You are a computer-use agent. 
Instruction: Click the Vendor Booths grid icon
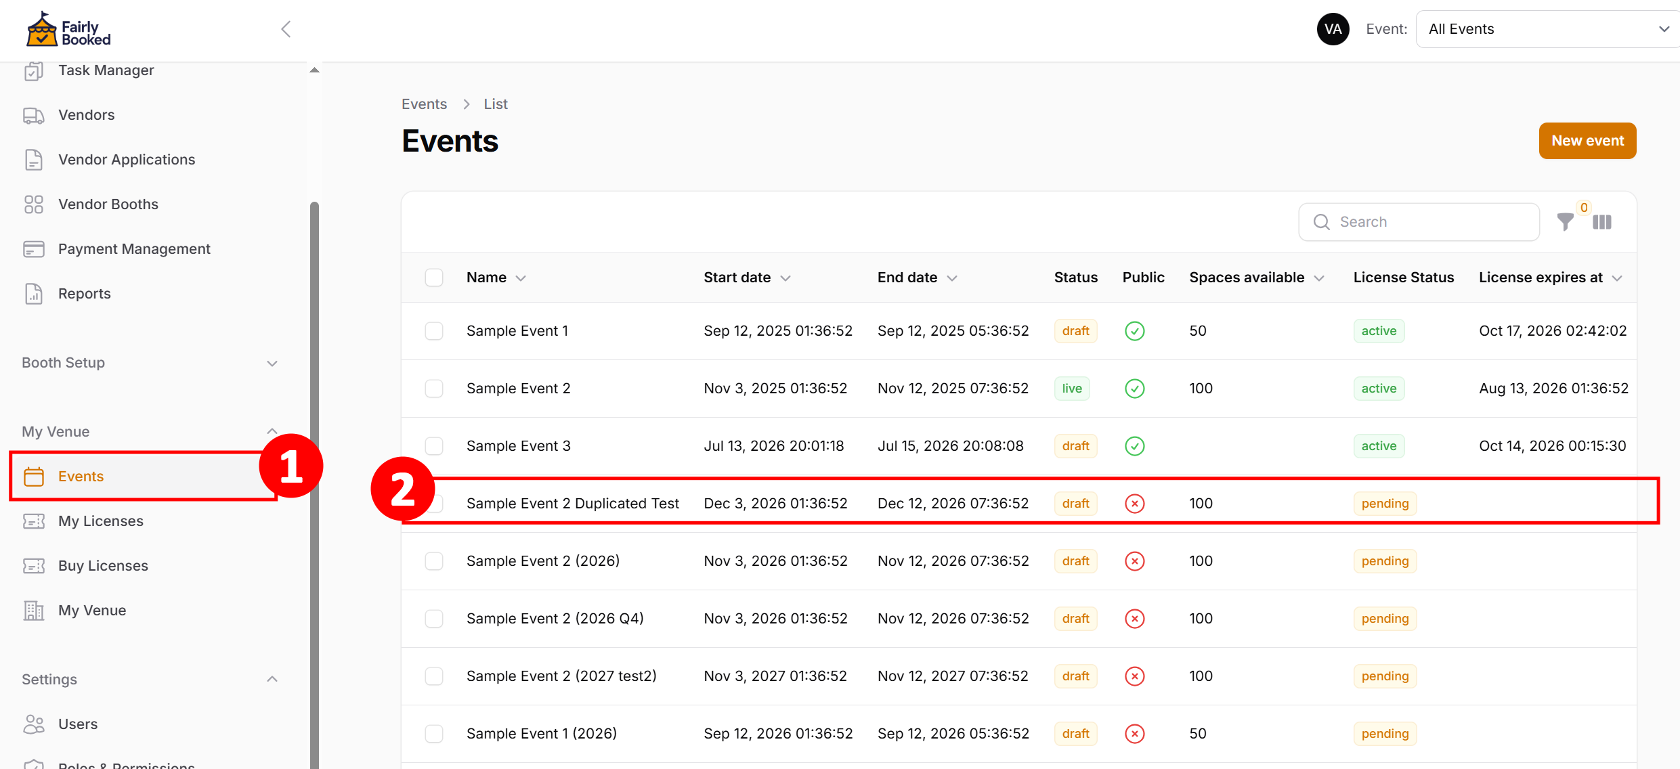[33, 204]
